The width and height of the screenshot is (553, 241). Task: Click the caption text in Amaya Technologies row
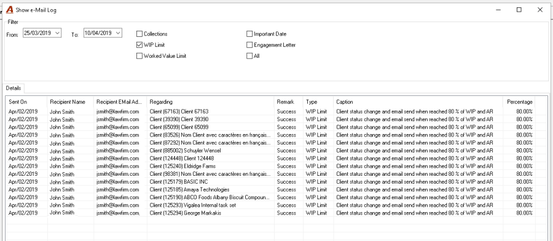point(415,189)
